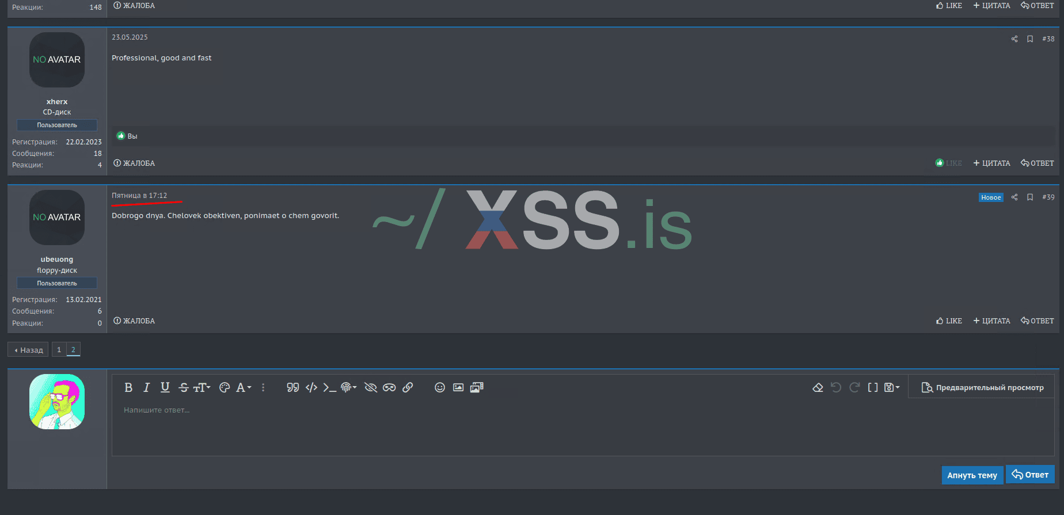Quote xherx's post with ЦИТАТА
This screenshot has height=515, width=1064.
(991, 163)
